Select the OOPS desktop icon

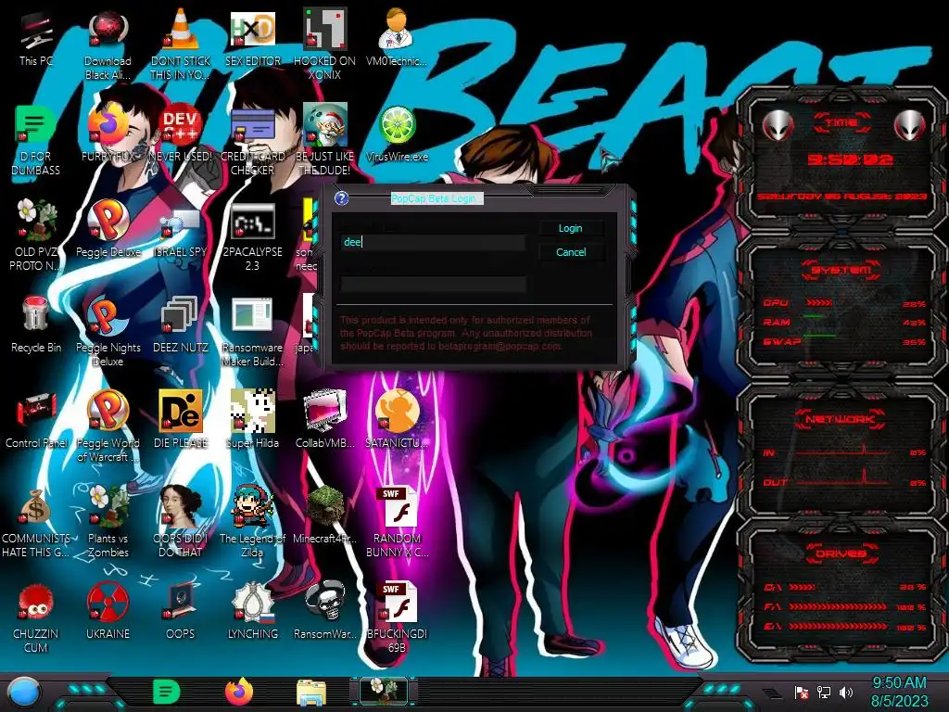click(x=181, y=610)
